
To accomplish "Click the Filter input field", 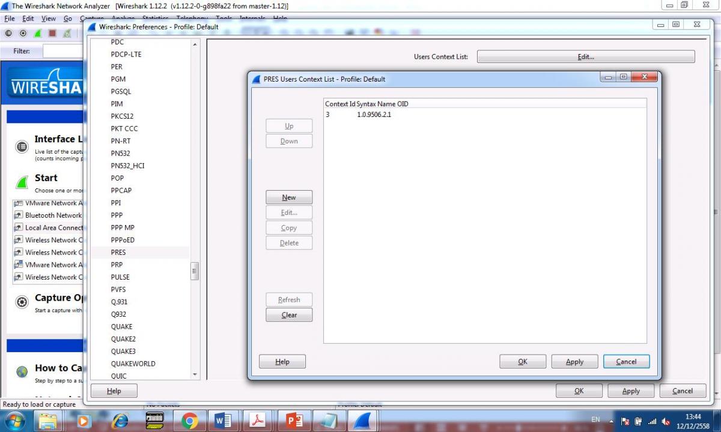I will pyautogui.click(x=63, y=52).
